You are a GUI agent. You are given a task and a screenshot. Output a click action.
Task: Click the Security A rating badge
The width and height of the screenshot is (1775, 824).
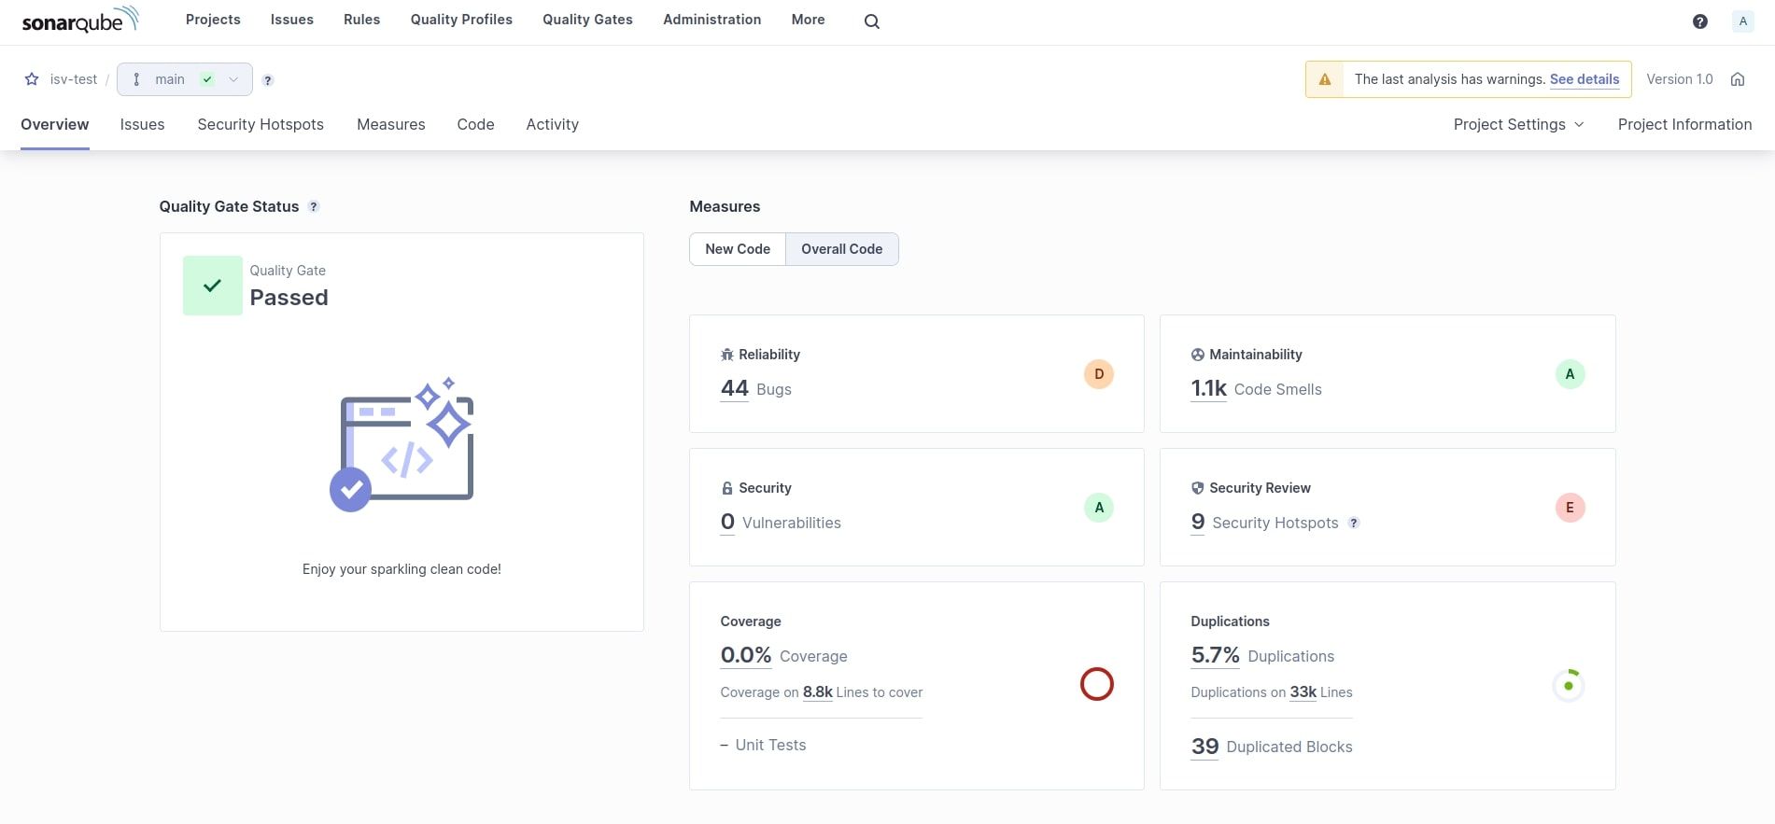[x=1099, y=508]
